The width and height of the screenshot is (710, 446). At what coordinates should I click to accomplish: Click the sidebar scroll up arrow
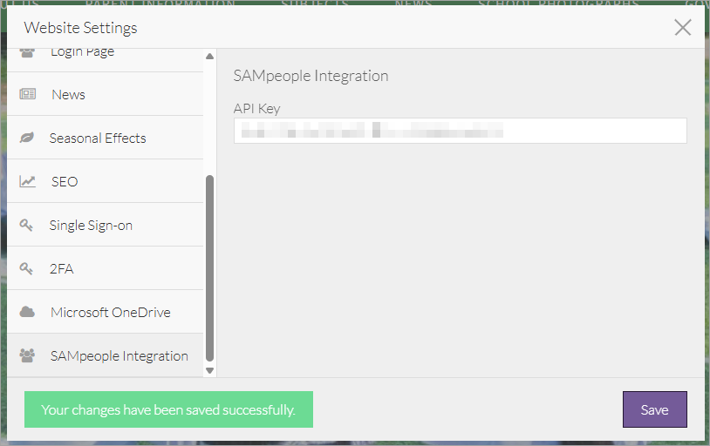(x=209, y=57)
